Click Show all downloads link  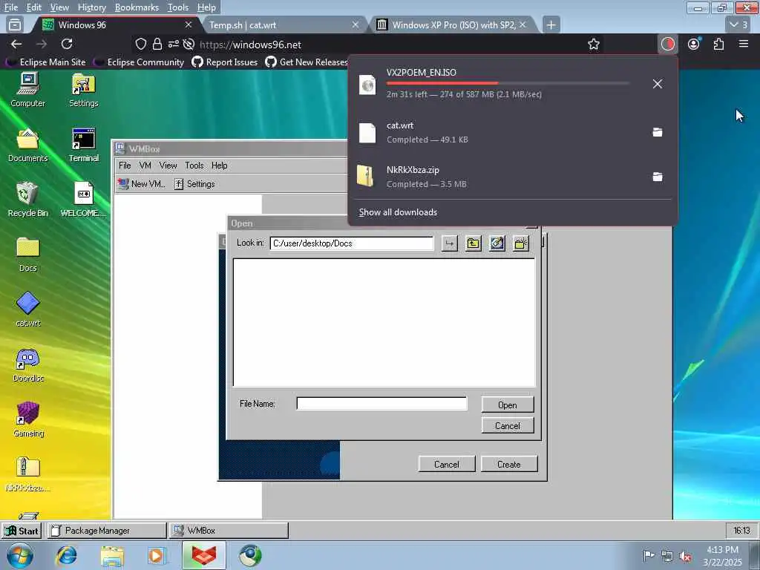(x=398, y=212)
